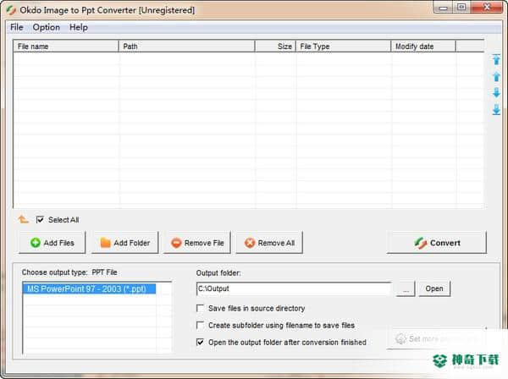Select MS PowerPoint 97 - 2003 (*.ppt)
Image resolution: width=508 pixels, height=379 pixels.
(90, 288)
